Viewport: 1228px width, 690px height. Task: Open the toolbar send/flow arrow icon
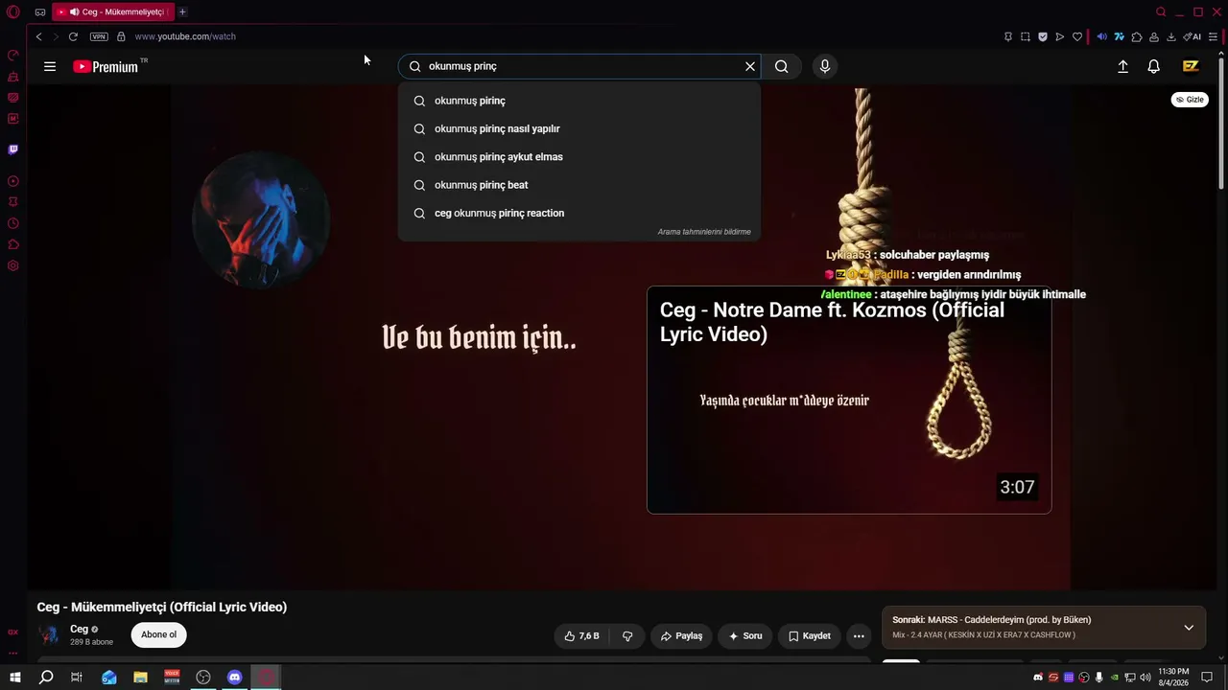pos(1060,36)
